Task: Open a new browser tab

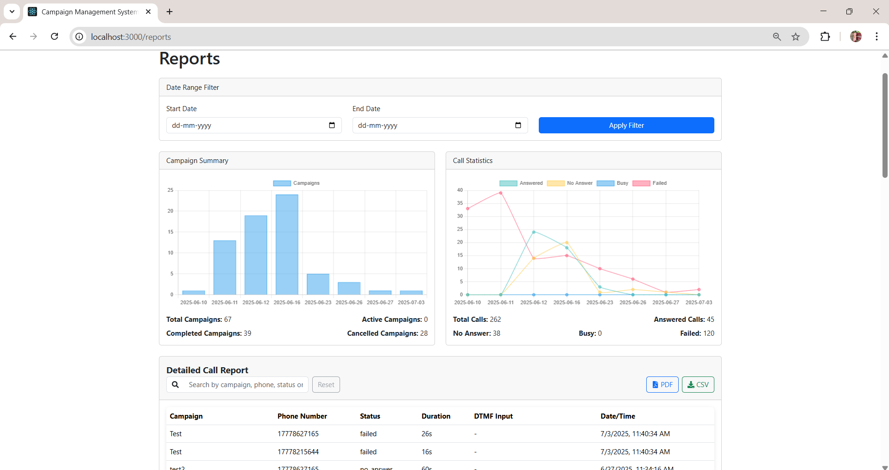Action: click(x=170, y=12)
